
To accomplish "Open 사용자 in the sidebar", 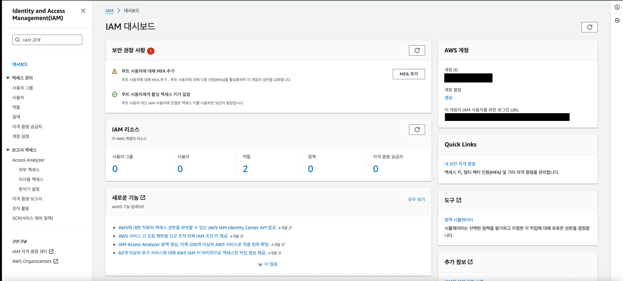I will 18,97.
